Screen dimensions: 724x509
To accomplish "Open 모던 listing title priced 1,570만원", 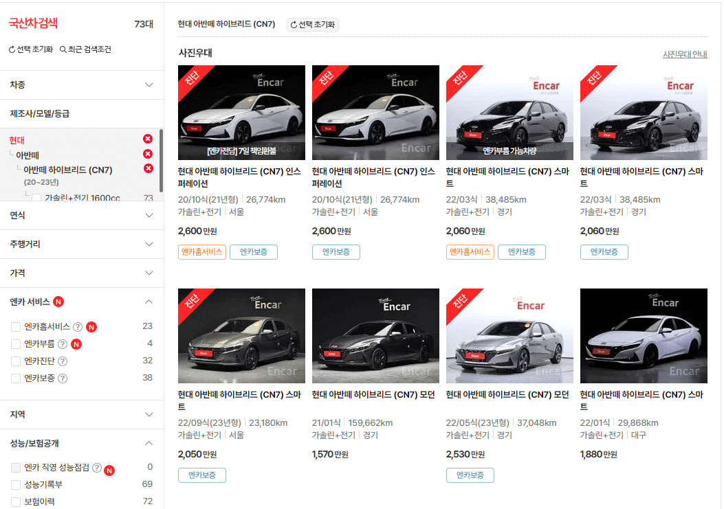I will click(x=373, y=394).
